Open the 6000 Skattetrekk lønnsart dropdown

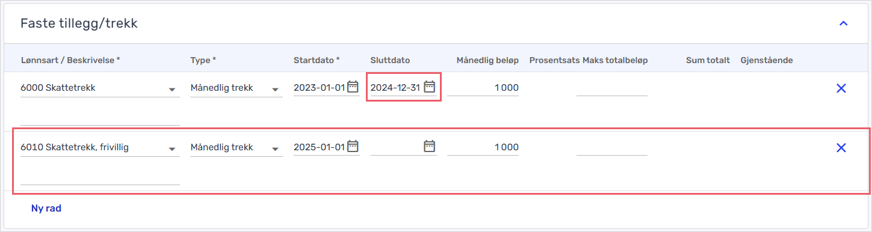(x=100, y=88)
